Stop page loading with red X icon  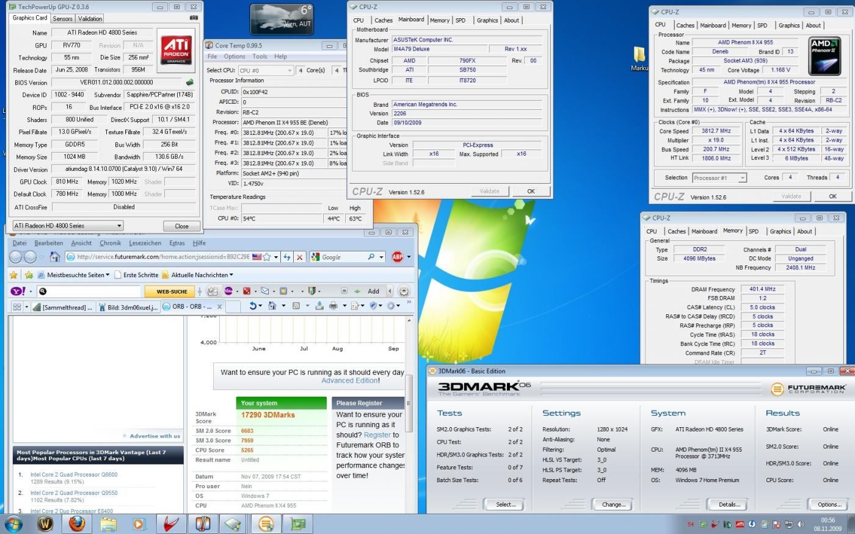300,257
